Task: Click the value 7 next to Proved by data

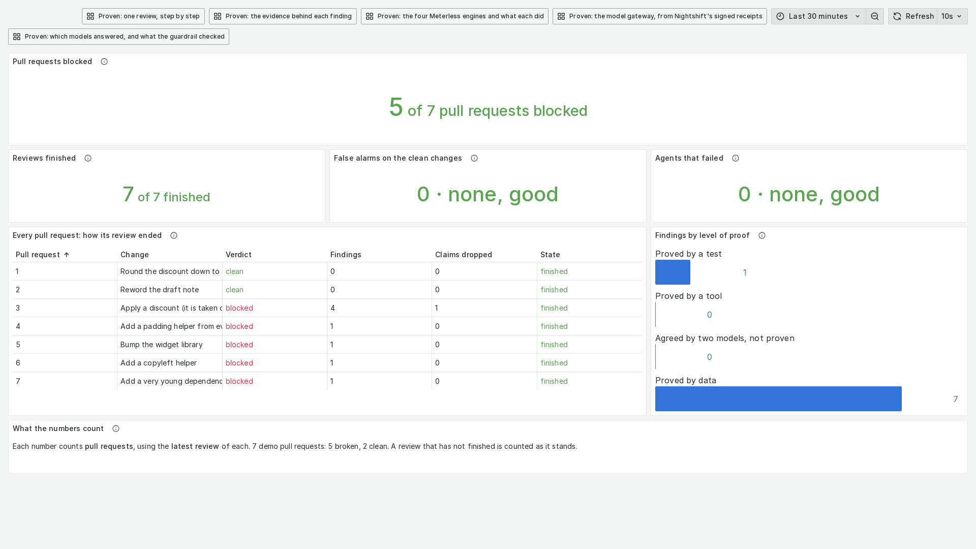Action: point(956,399)
